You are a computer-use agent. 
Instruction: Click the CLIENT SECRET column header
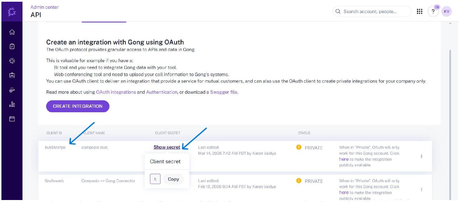(x=168, y=133)
